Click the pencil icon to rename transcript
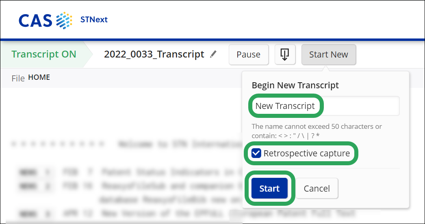Screen dimensions: 425x224 (213, 54)
